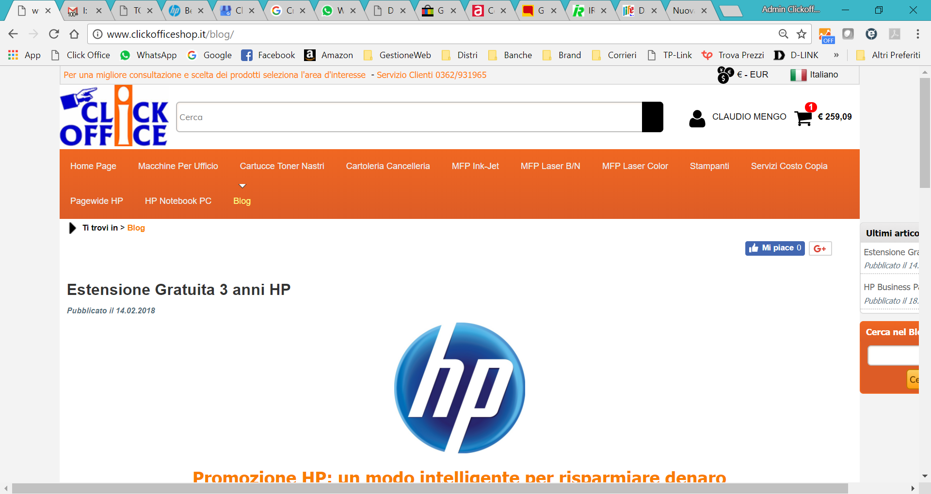The height and width of the screenshot is (494, 931).
Task: Click the browser address bar URL
Action: tap(170, 34)
